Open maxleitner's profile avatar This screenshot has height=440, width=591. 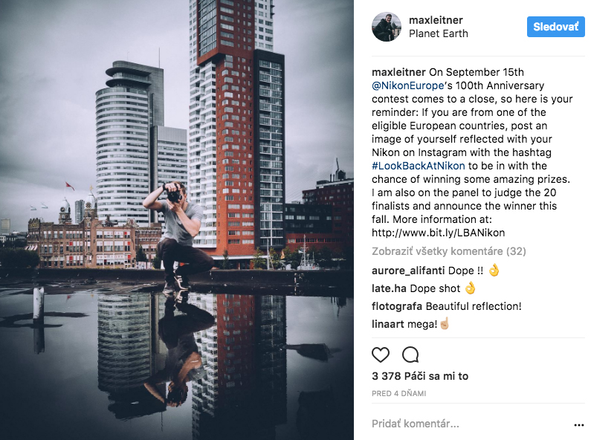387,27
